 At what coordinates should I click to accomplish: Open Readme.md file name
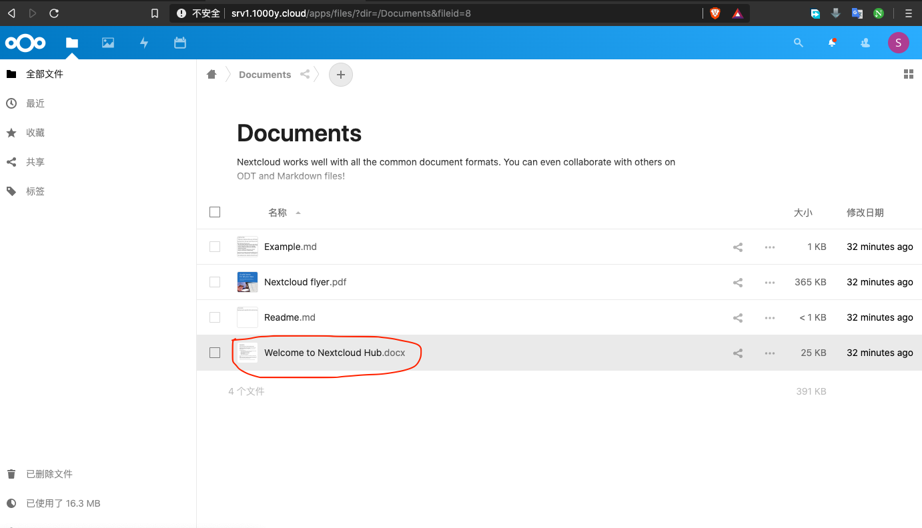click(290, 317)
